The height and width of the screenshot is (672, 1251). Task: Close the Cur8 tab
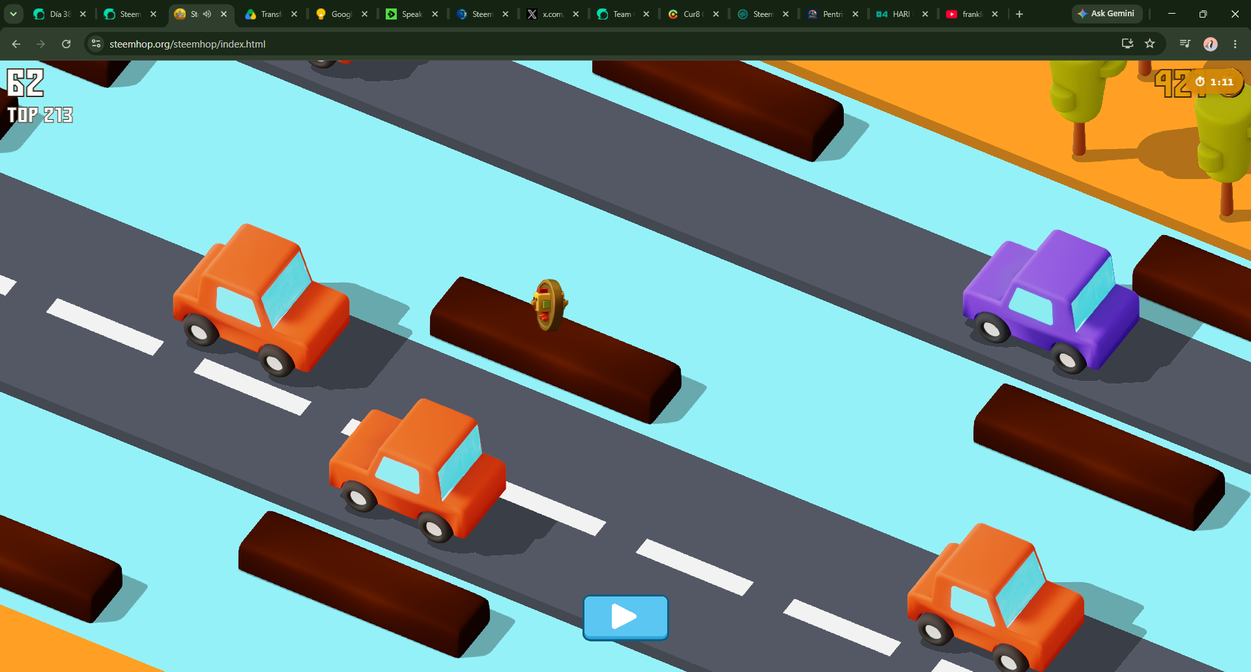click(716, 14)
